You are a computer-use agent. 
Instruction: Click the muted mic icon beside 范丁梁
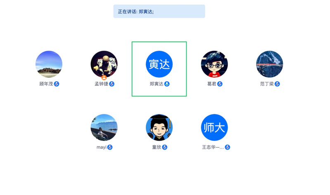coord(277,84)
